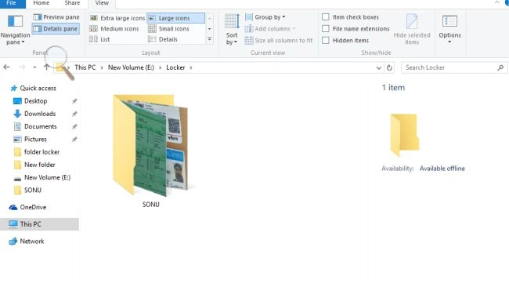509x287 pixels.
Task: Expand chevron after This PC breadcrumb
Action: [x=102, y=67]
